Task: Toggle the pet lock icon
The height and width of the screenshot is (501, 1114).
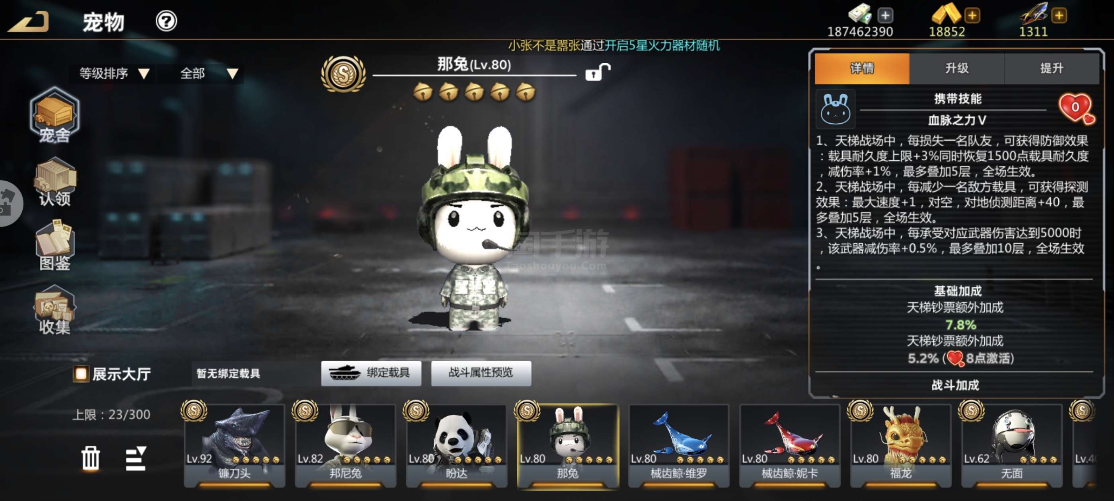Action: tap(598, 72)
